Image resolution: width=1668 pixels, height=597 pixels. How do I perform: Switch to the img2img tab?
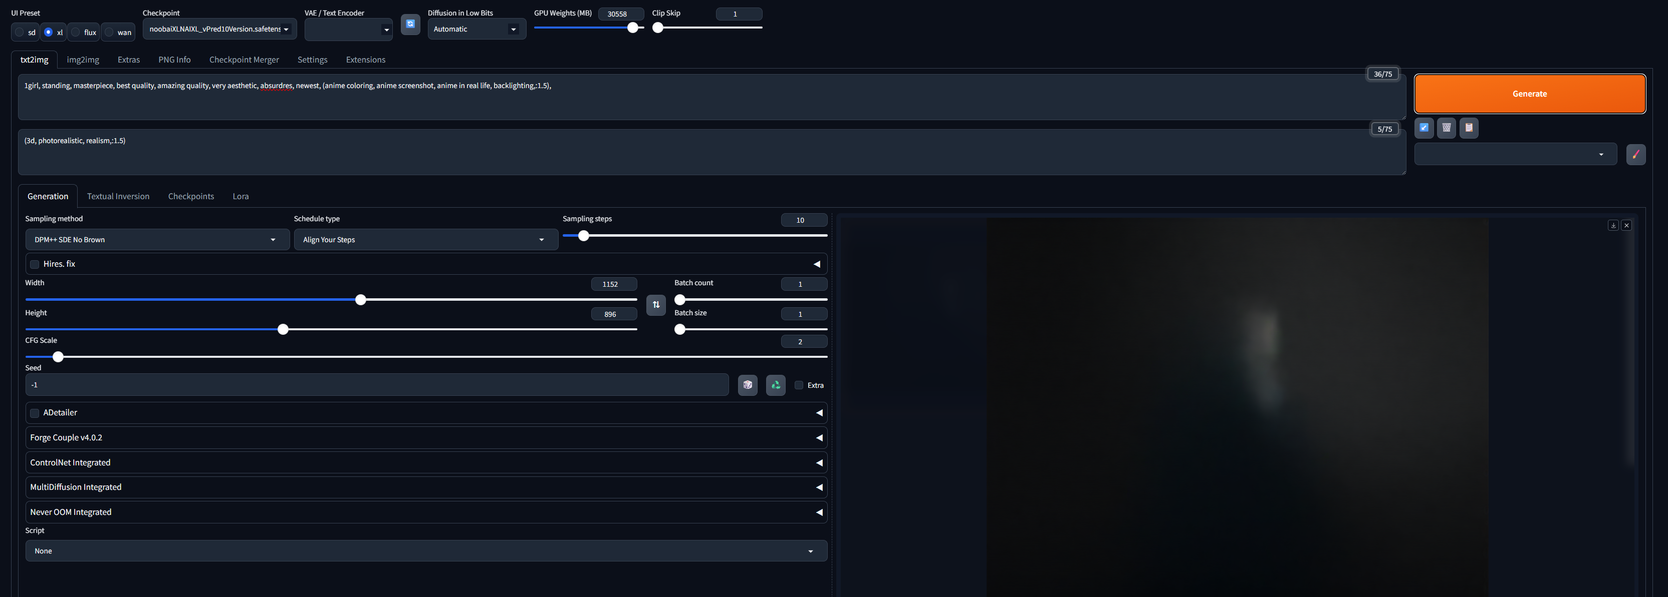click(x=83, y=60)
